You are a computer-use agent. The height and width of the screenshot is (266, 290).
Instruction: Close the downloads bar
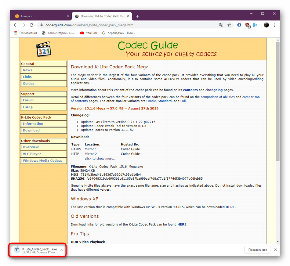pyautogui.click(x=275, y=250)
